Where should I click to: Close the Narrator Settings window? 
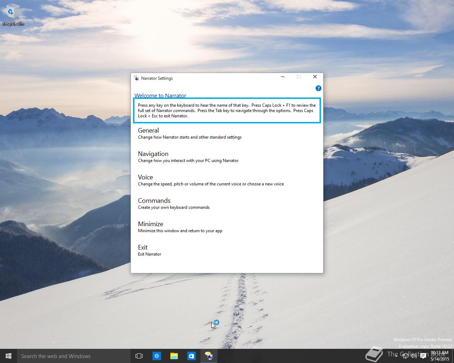315,77
